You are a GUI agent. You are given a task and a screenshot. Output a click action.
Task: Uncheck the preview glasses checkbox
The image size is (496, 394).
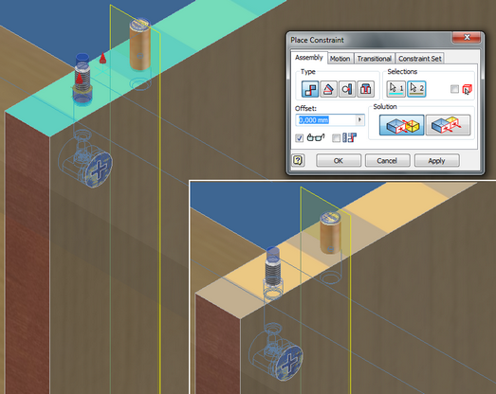299,137
